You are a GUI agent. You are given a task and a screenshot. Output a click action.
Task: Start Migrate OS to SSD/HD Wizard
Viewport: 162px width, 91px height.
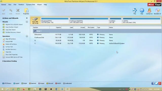coord(14,25)
